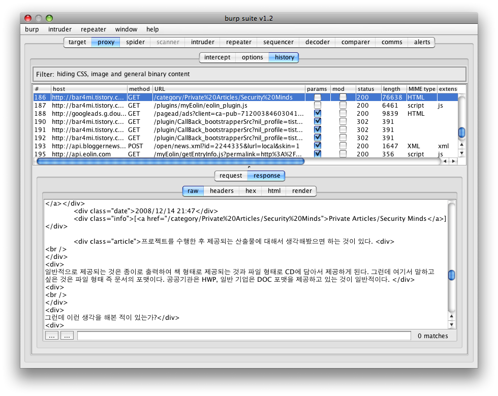The width and height of the screenshot is (498, 396).
Task: Select the html view tab
Action: click(x=274, y=191)
